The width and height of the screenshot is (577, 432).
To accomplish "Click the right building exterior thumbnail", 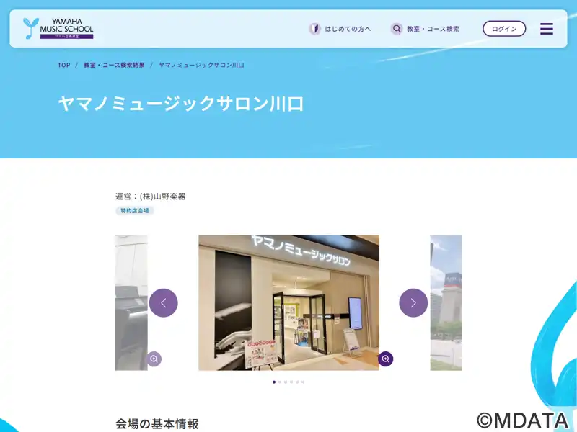I will click(446, 302).
